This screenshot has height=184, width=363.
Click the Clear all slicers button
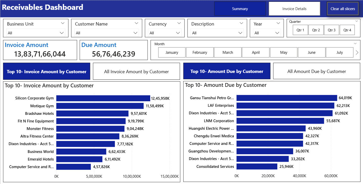pos(343,9)
